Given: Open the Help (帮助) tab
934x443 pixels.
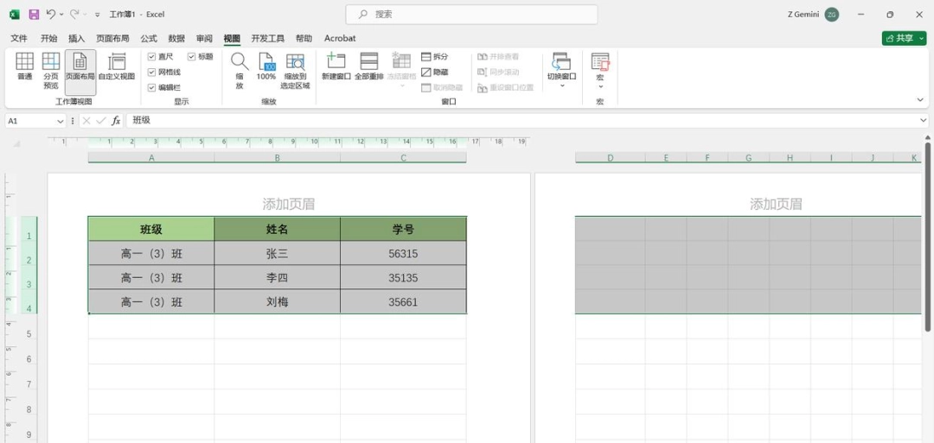Looking at the screenshot, I should pos(304,38).
